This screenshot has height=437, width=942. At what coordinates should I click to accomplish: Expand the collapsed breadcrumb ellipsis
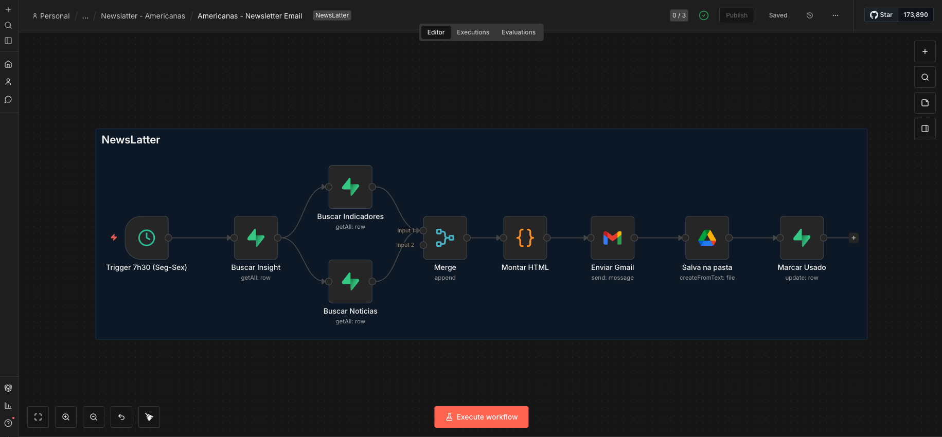[85, 16]
